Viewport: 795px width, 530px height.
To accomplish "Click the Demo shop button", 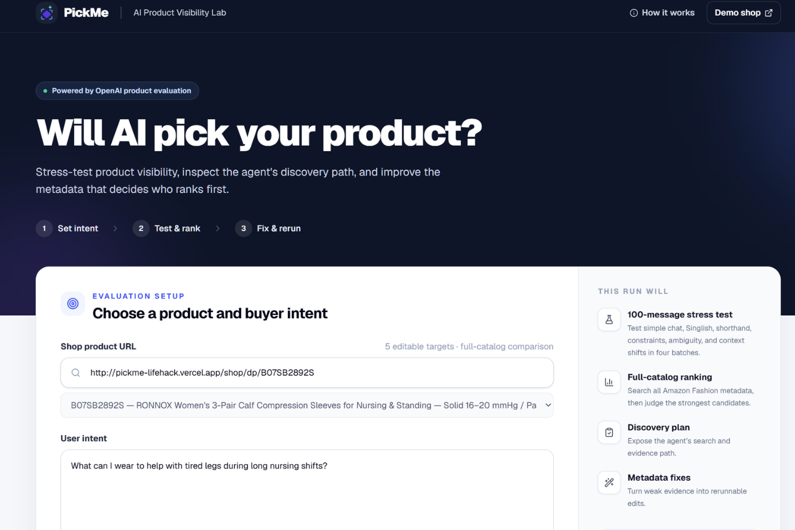I will 744,13.
